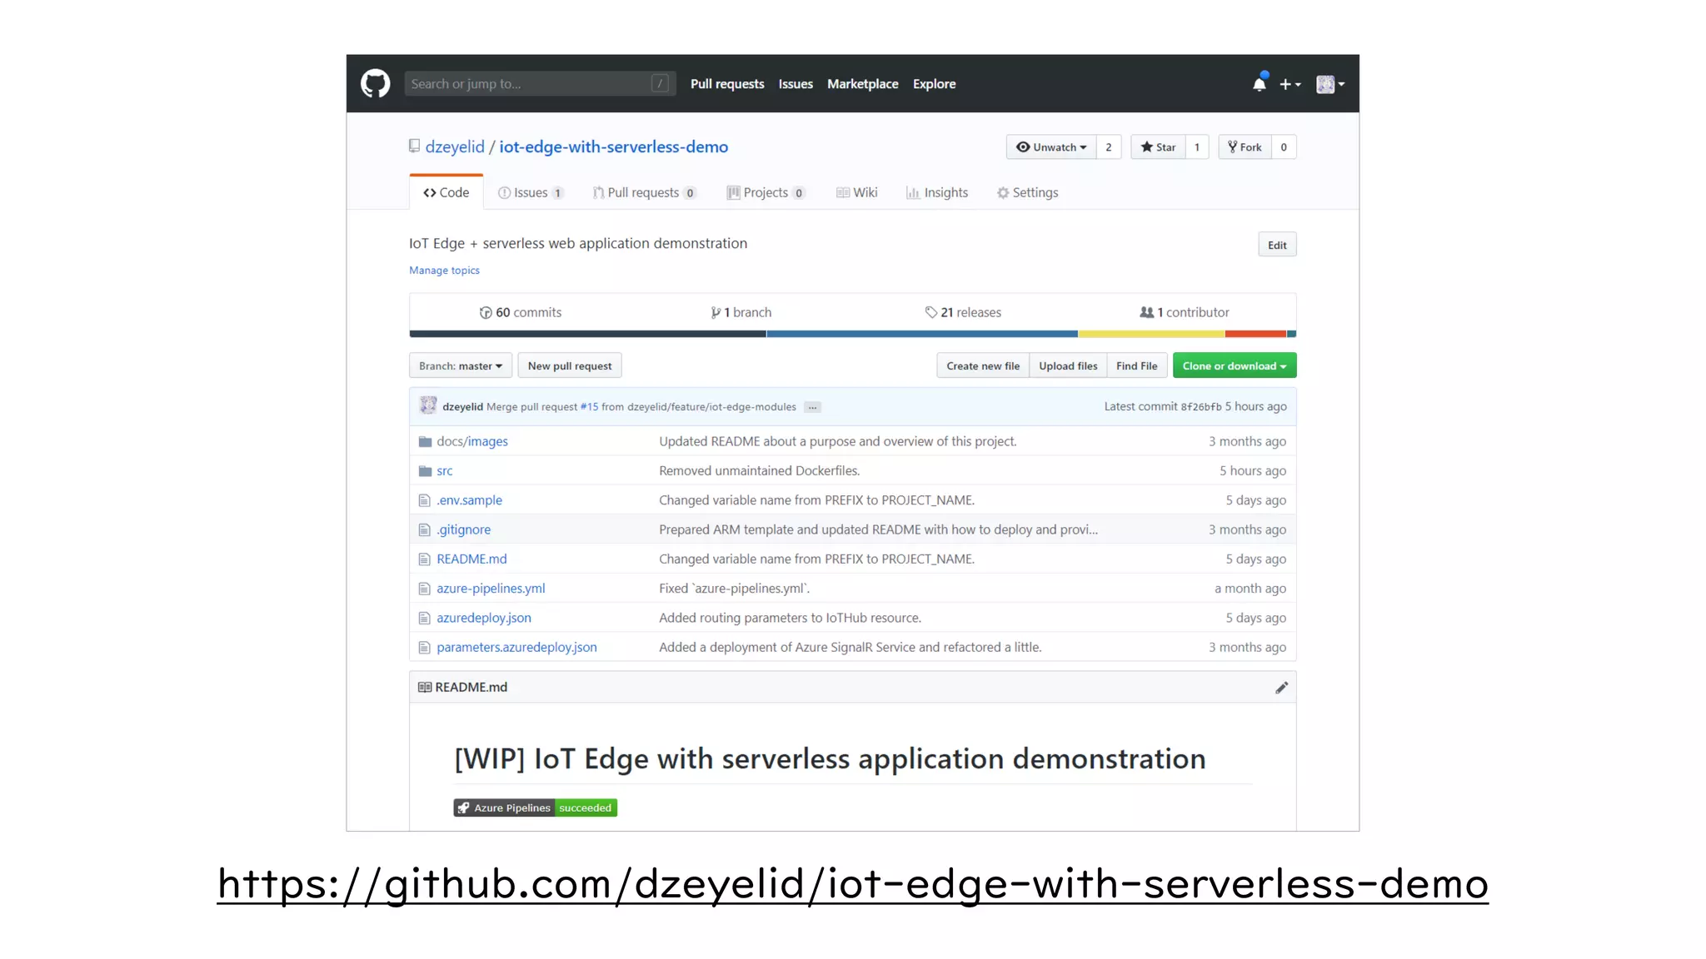1706x959 pixels.
Task: Open the GitHub Octocat home logo
Action: [375, 83]
